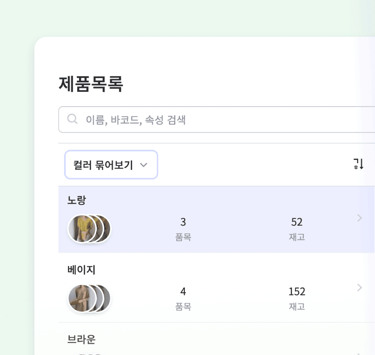Screen dimensions: 375x355
Task: Select the 베이지 color group row
Action: [x=217, y=287]
